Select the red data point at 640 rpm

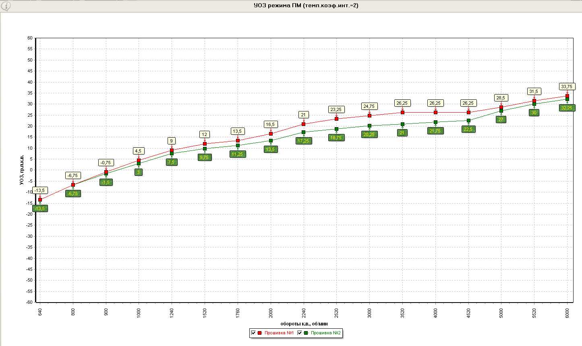pyautogui.click(x=40, y=200)
